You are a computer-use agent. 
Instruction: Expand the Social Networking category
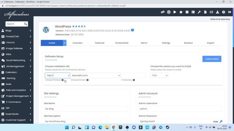pyautogui.click(x=16, y=60)
